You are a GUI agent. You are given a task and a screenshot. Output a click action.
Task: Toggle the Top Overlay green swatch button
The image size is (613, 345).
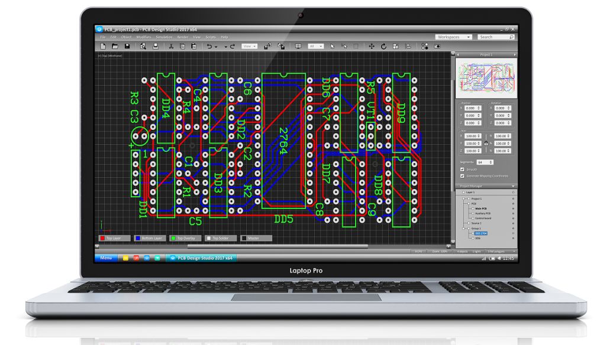185,238
